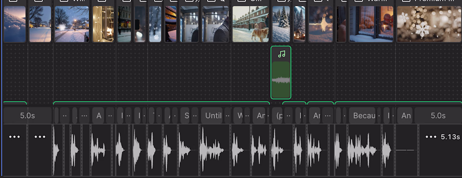Select the silent flat-line segment under 'An'

(406, 150)
